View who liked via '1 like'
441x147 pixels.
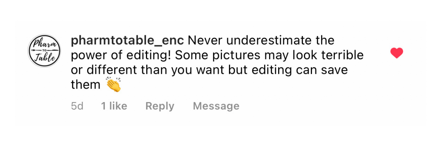[114, 106]
